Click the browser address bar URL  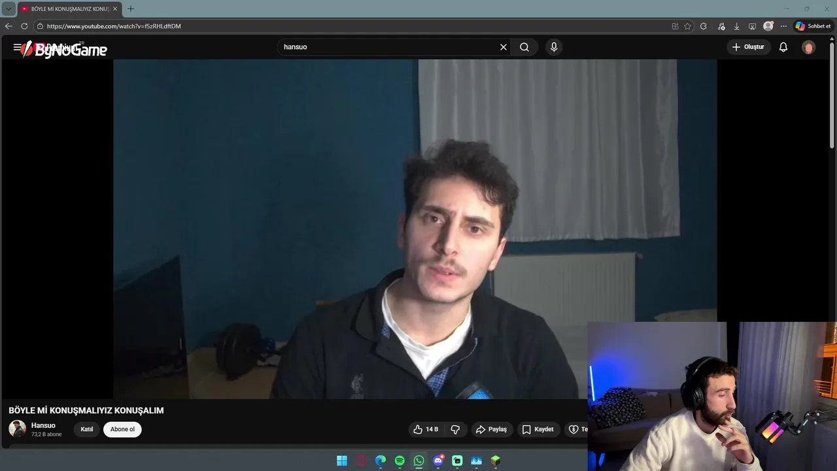[114, 26]
